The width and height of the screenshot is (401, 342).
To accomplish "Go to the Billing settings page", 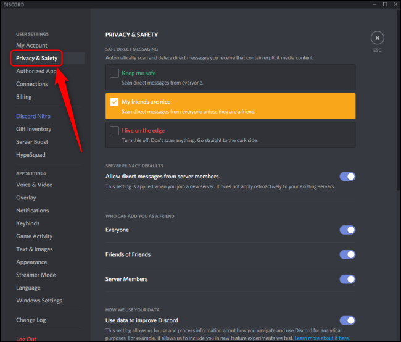I will tap(24, 97).
